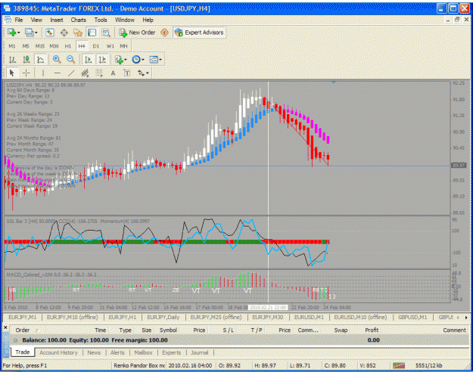Select the Text Label tool

[x=127, y=73]
